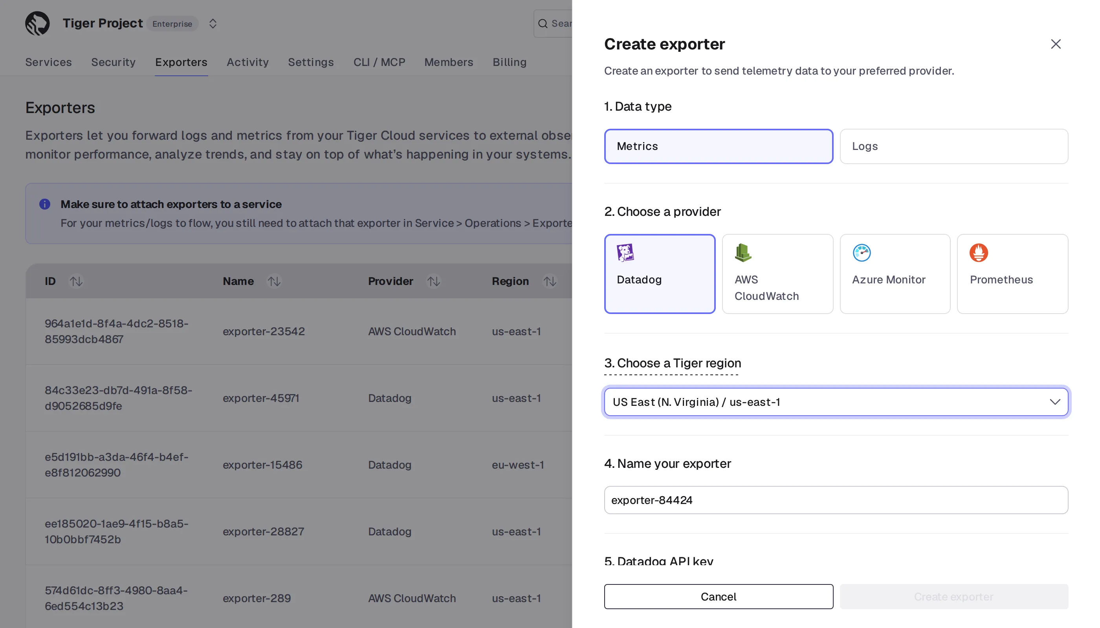Click the Tiger logo icon
1100x628 pixels.
coord(37,23)
